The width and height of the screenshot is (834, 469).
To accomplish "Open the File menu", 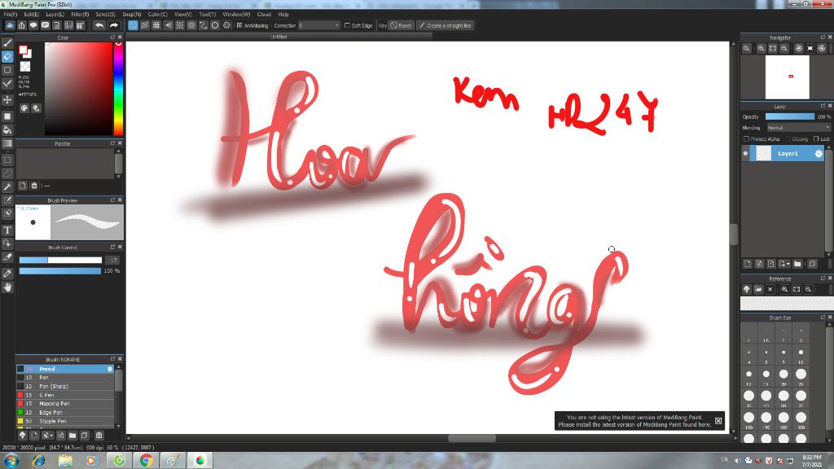I will pos(11,15).
